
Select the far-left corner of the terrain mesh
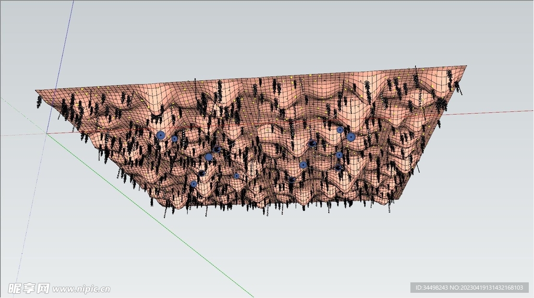tap(36, 90)
